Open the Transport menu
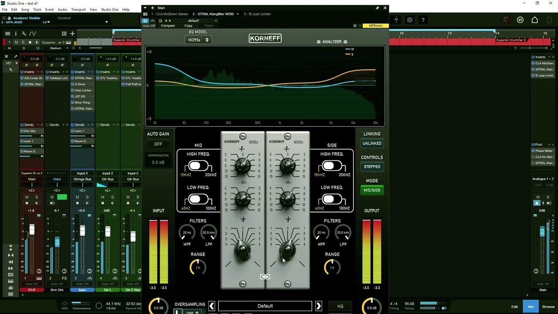Screen dimensions: 558x314 tap(78, 10)
